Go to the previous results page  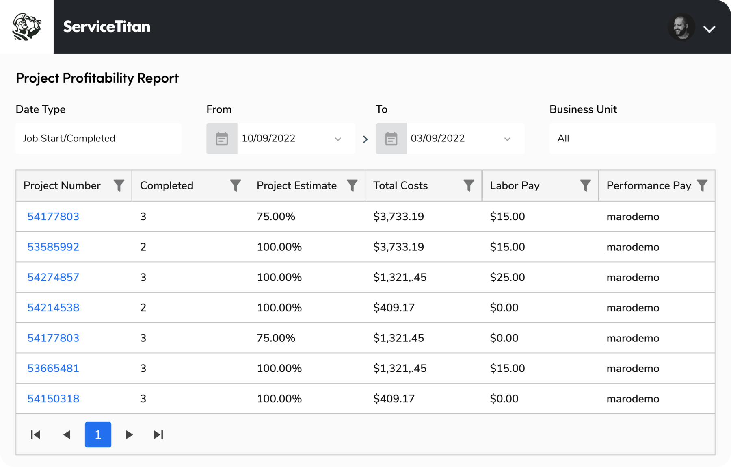click(x=67, y=434)
